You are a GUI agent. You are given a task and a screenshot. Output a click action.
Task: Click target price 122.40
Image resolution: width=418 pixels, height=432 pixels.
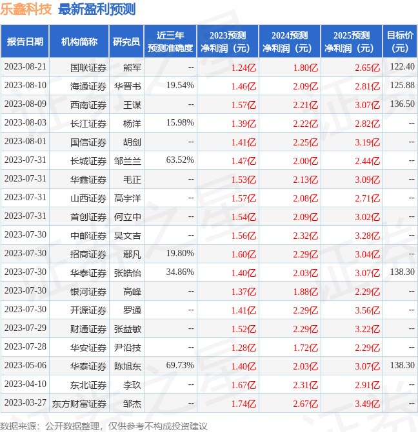(403, 67)
